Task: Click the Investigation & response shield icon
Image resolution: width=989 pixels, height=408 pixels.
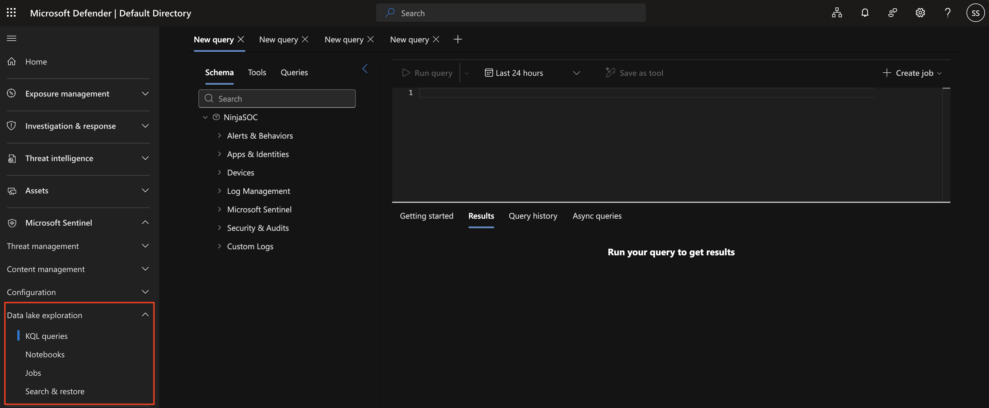Action: click(12, 126)
